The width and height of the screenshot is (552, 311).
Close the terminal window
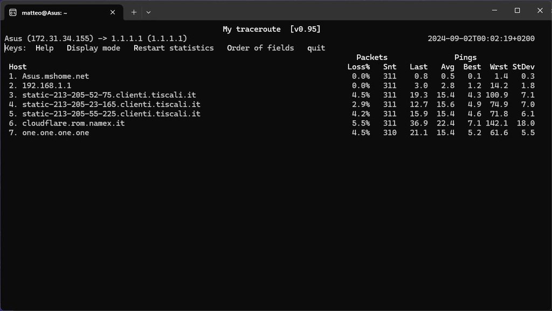click(540, 11)
